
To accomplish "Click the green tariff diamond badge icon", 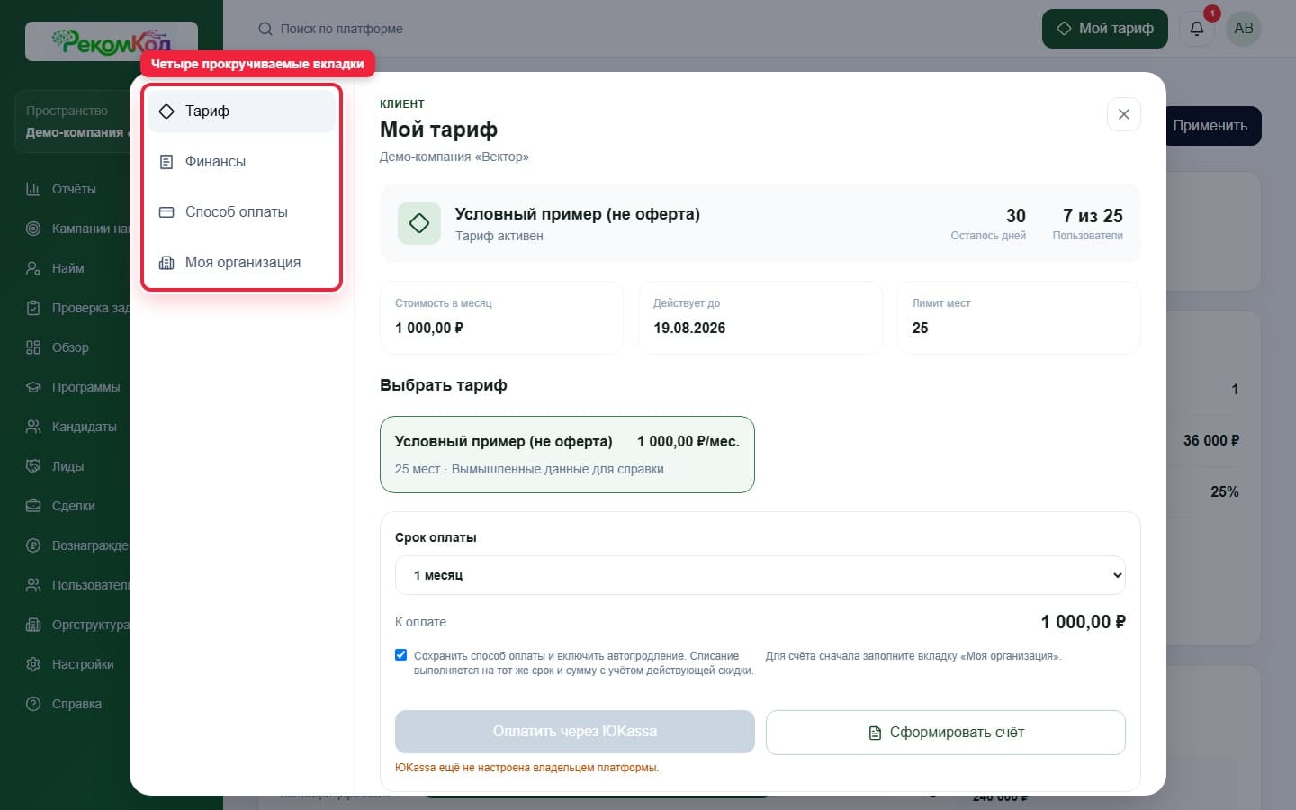I will point(419,223).
